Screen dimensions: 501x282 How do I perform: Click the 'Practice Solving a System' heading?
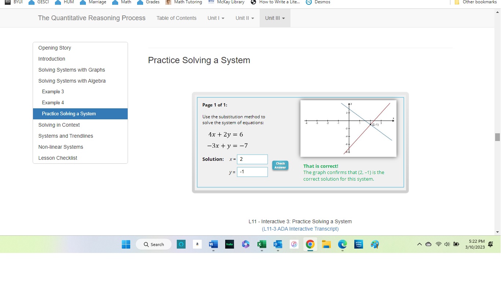[199, 60]
